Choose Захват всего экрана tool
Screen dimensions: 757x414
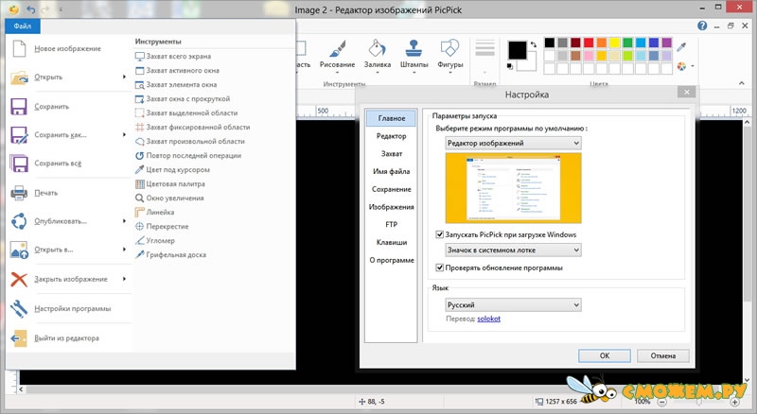point(173,57)
